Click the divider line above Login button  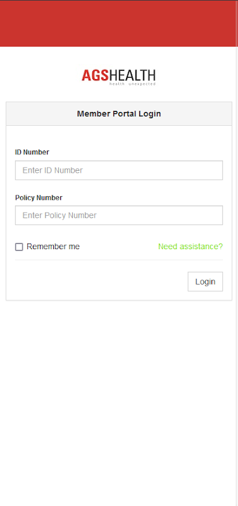(x=119, y=260)
